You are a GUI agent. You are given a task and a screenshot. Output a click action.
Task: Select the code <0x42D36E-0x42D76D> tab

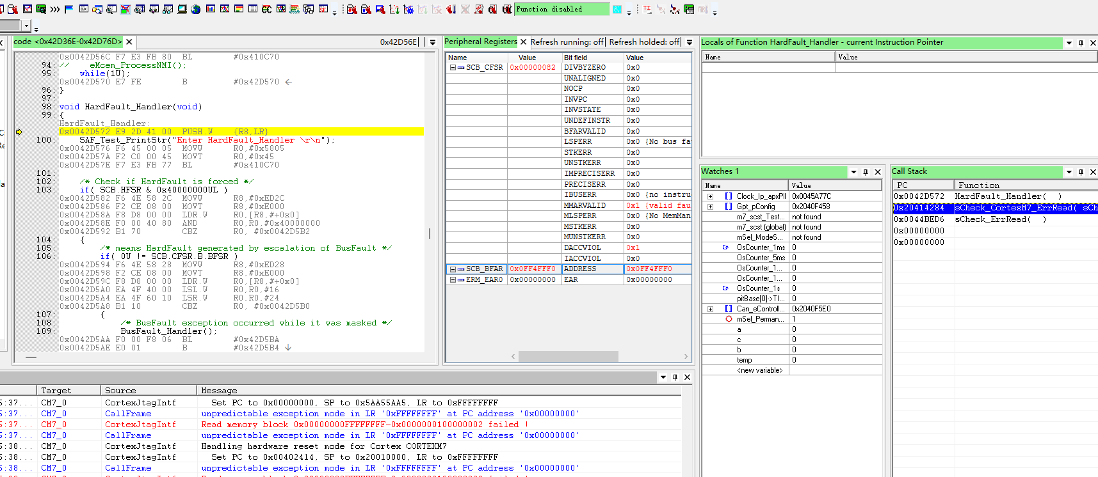(x=67, y=42)
